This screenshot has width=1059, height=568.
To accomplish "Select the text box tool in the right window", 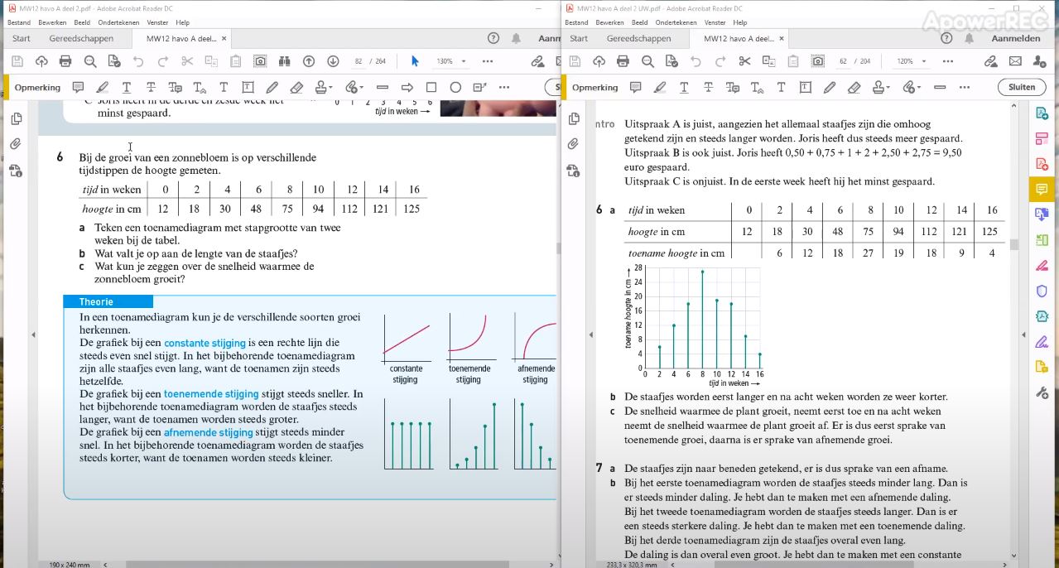I will coord(806,87).
